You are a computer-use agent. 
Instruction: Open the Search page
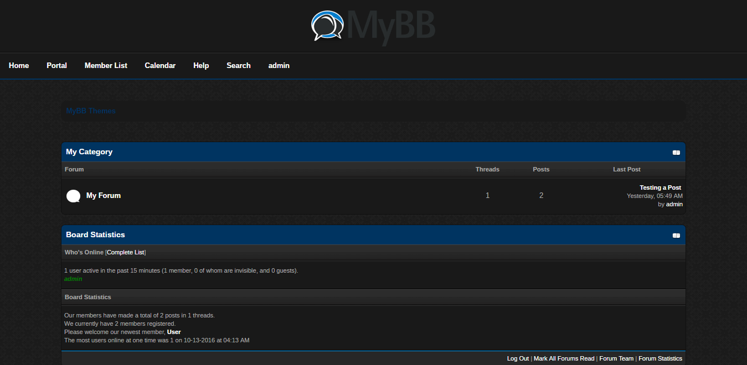pos(239,65)
